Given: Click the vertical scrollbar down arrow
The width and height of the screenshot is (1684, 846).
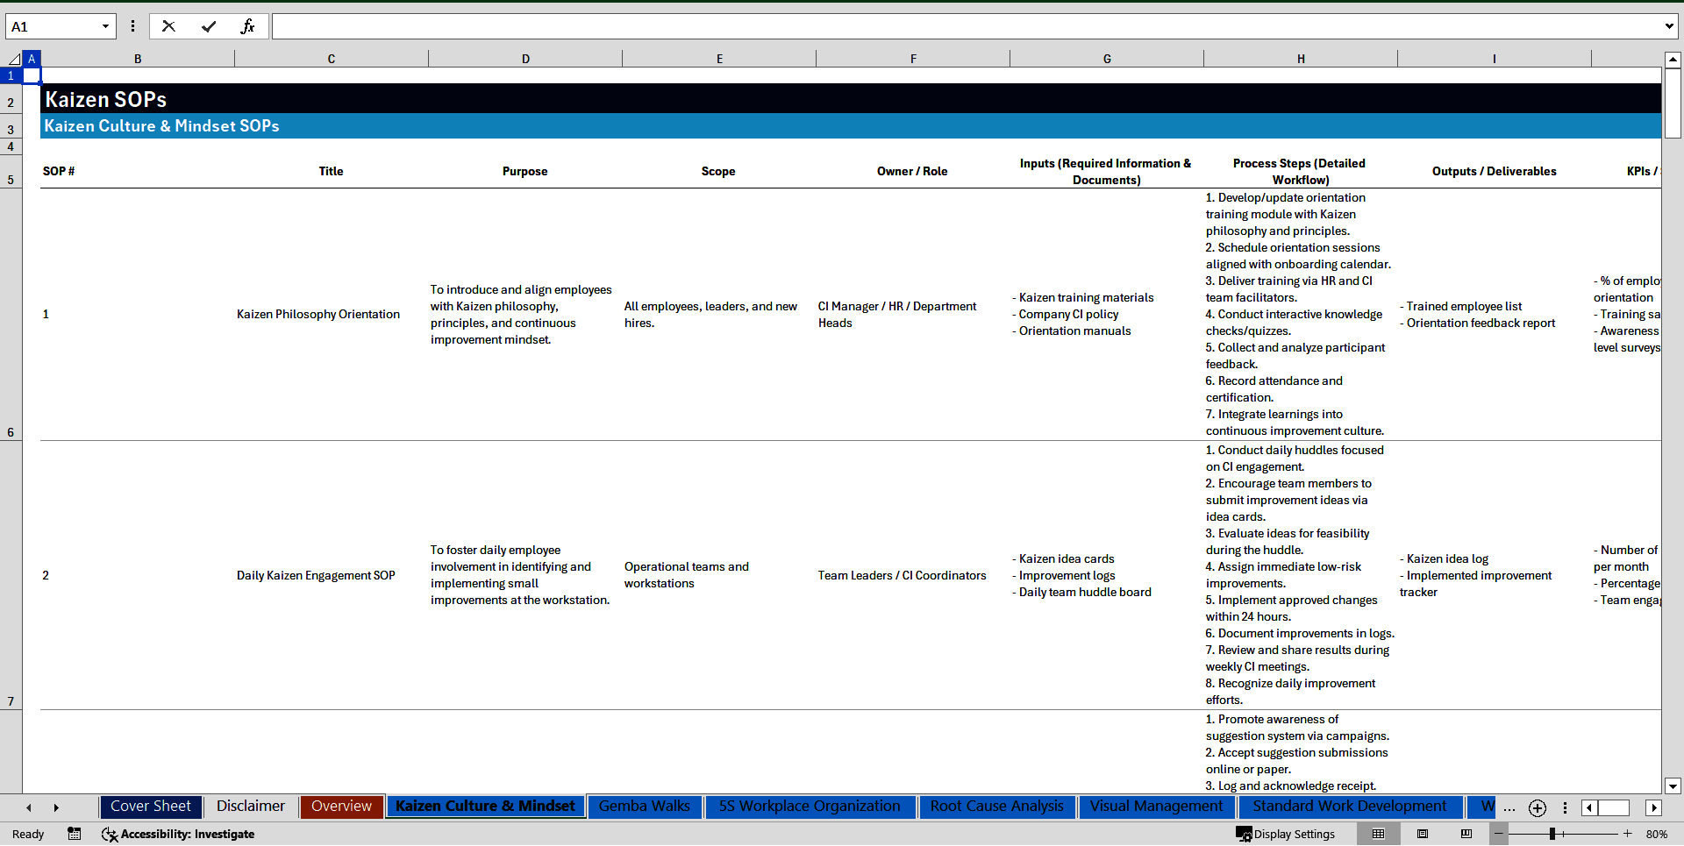Looking at the screenshot, I should (1673, 786).
